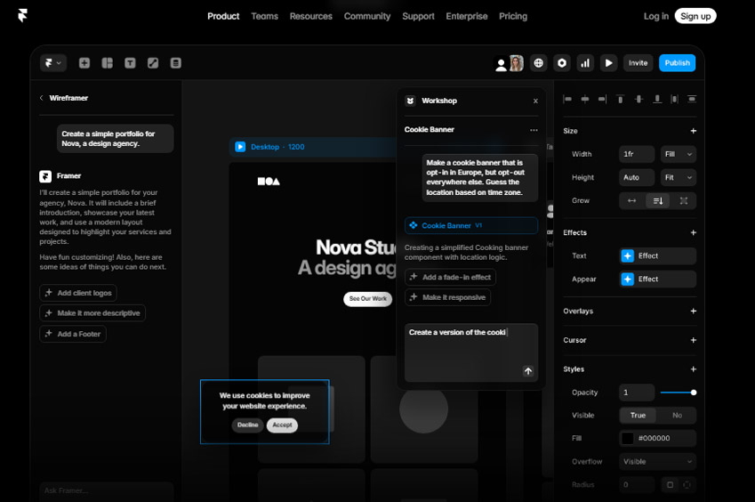Click the Opacity slider handle
Viewport: 755px width, 502px height.
pos(694,393)
